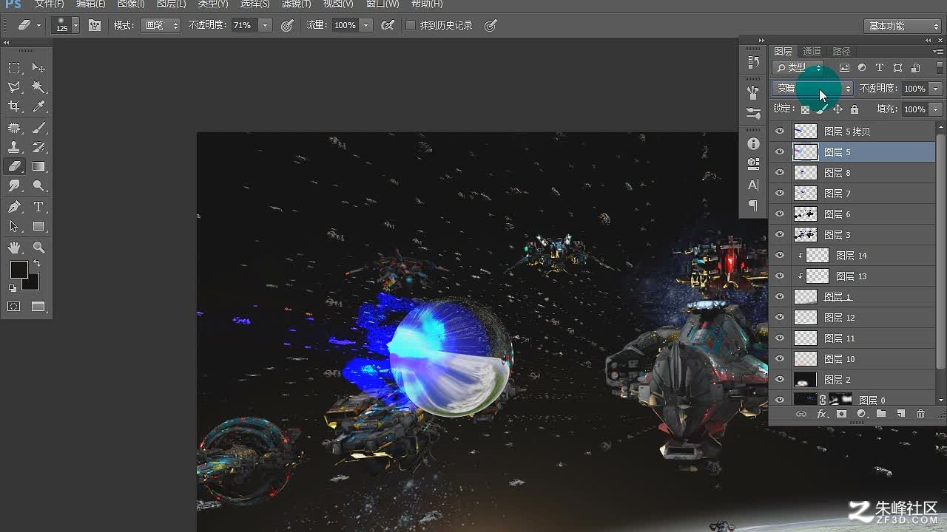This screenshot has height=532, width=947.
Task: Hide layer 图层 6
Action: pyautogui.click(x=779, y=214)
